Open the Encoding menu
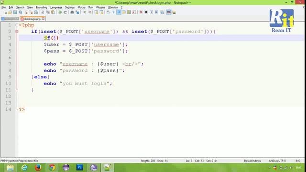306x172 pixels. click(42, 8)
